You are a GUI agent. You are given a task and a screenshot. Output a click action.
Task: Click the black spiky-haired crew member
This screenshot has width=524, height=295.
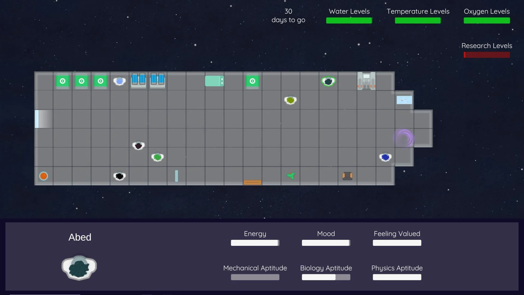[x=120, y=176]
